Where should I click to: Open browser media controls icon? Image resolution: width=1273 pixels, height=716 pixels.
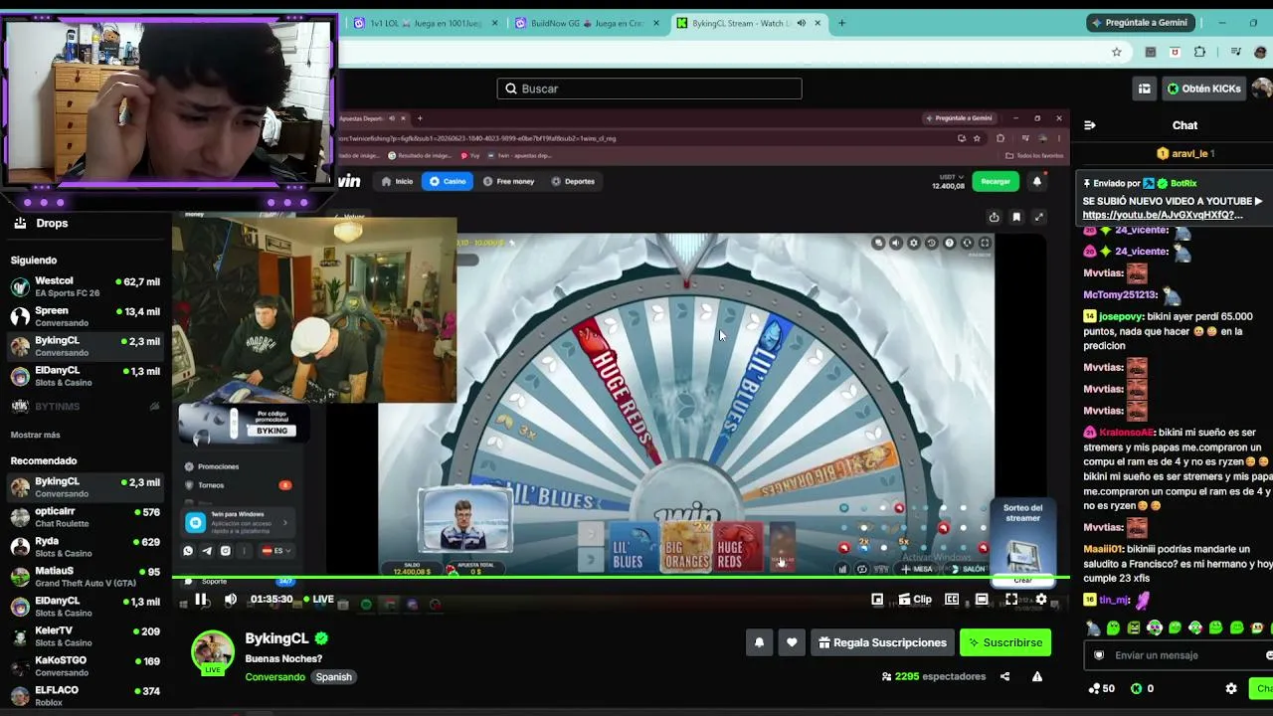click(x=1236, y=52)
